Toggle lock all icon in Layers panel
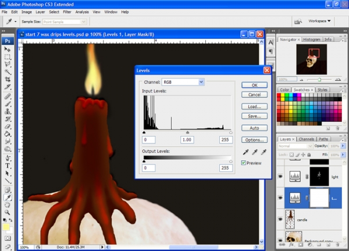Screen dimensions: 349x251 pos(309,155)
